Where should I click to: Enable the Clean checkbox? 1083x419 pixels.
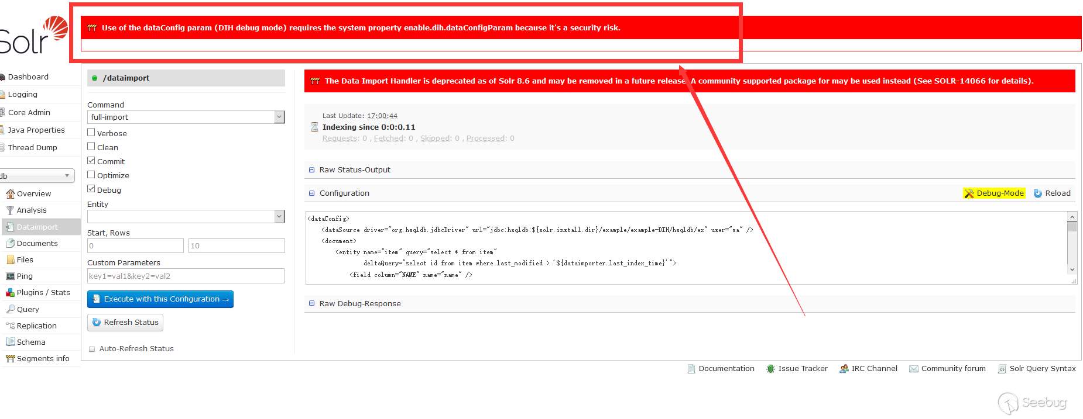91,147
